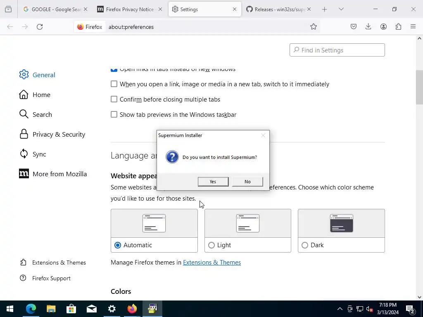423x317 pixels.
Task: Open General settings category
Action: pos(37,75)
